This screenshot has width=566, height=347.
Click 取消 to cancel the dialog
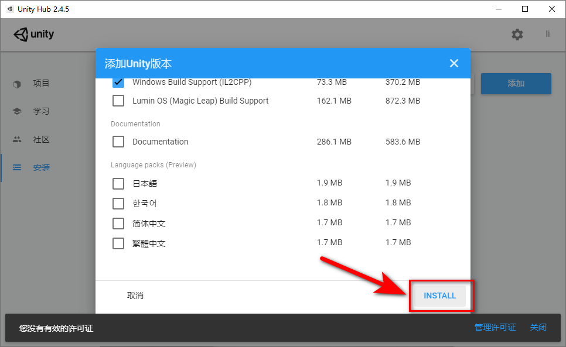point(135,296)
